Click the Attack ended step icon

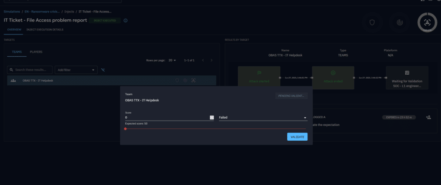(x=333, y=73)
